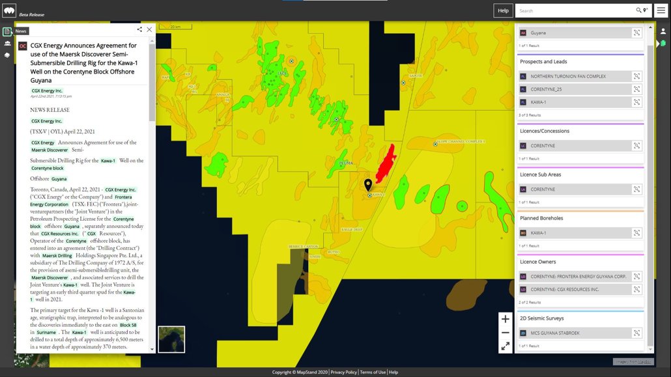Screen dimensions: 671x377
Task: Zoom to Frontera Energy Guyana Corp. owner
Action: (636, 277)
